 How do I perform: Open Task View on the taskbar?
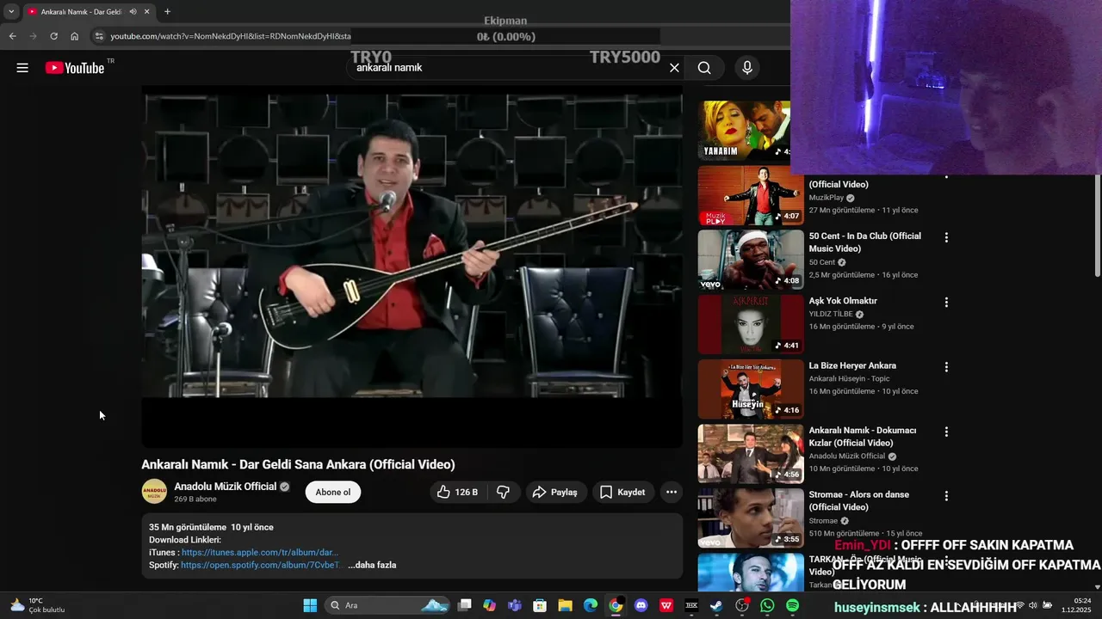point(465,605)
